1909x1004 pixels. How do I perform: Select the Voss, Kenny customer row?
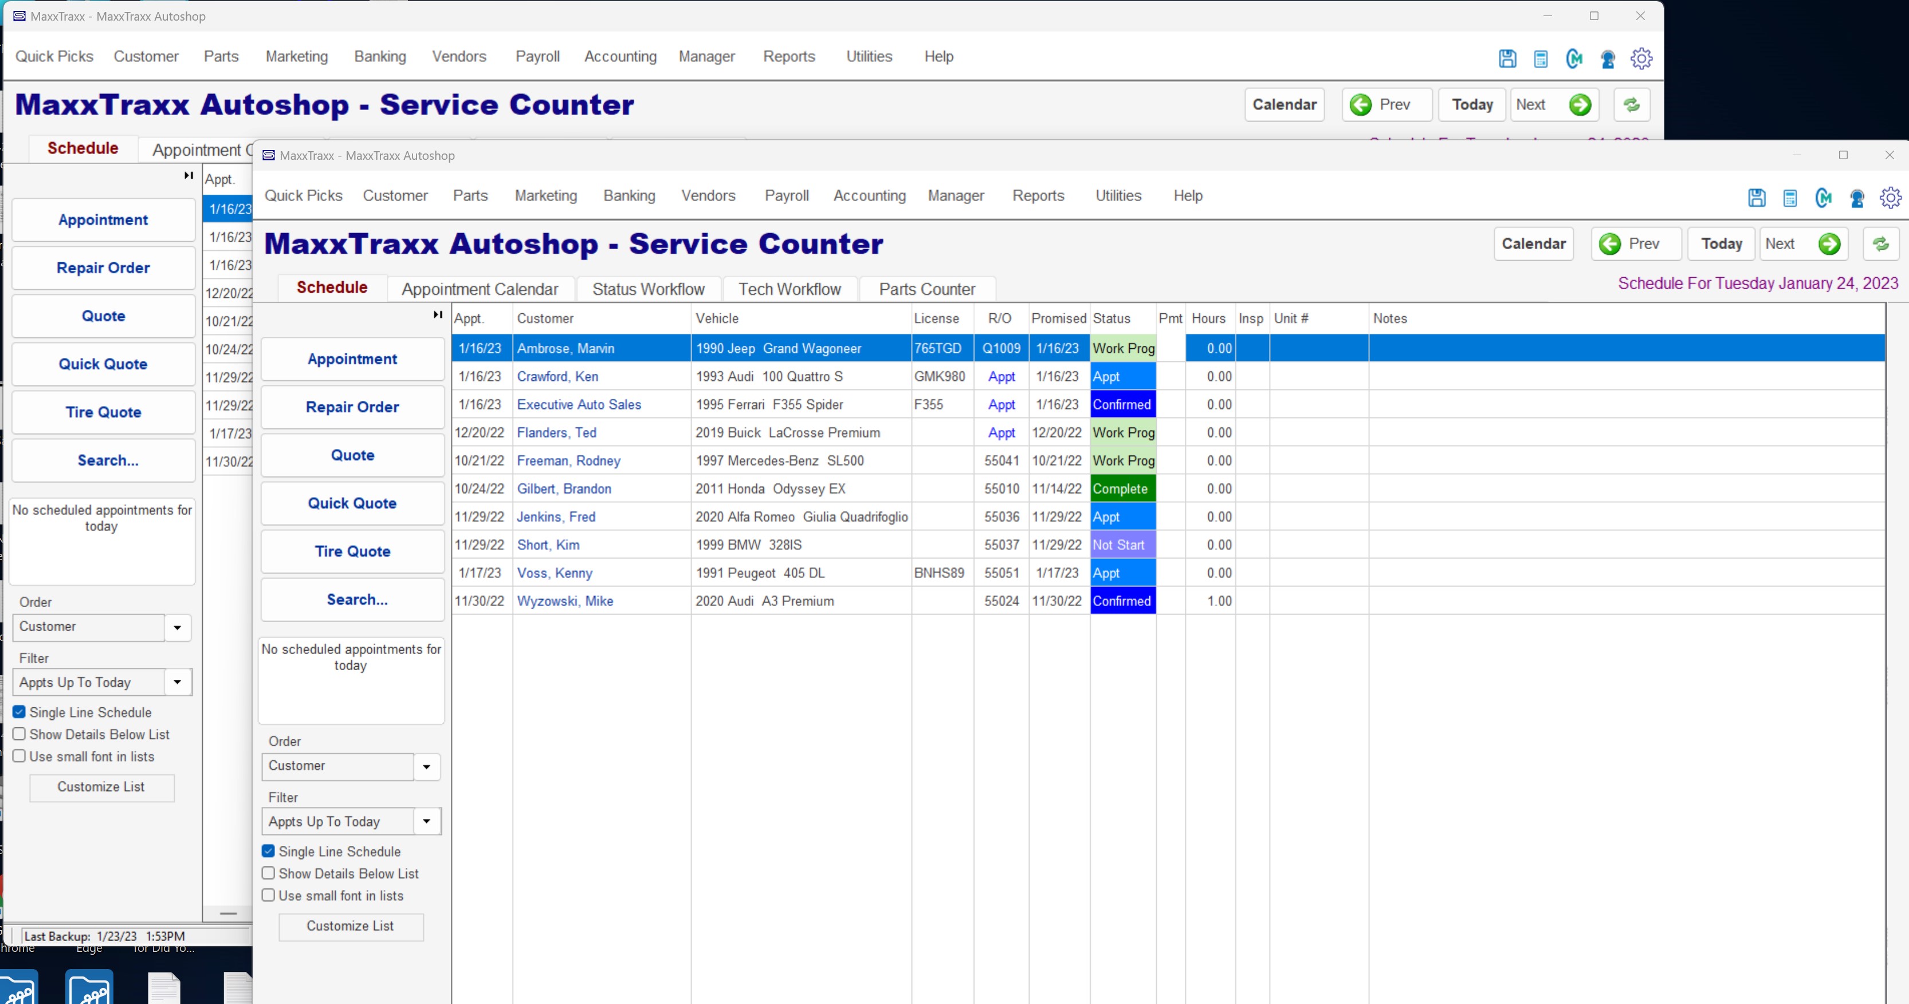[555, 573]
